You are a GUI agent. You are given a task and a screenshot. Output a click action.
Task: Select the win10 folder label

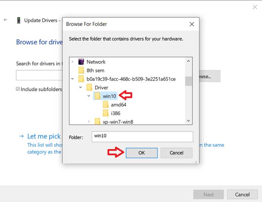pos(109,96)
